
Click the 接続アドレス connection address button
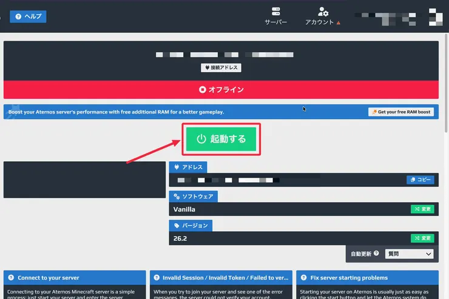(x=221, y=68)
